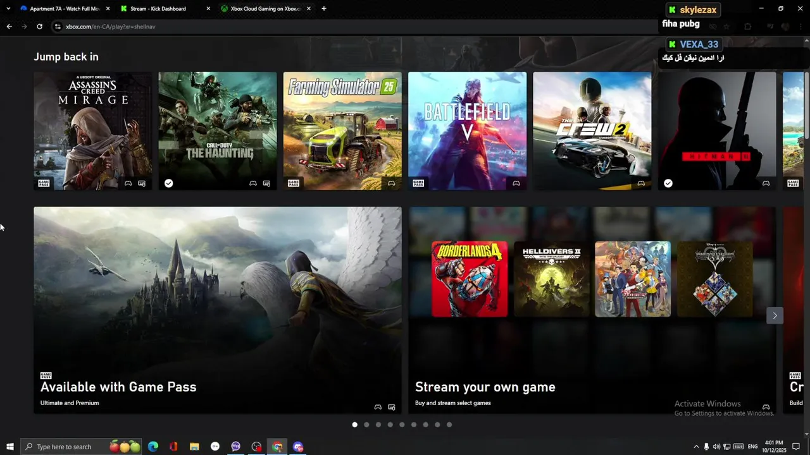The width and height of the screenshot is (810, 455).
Task: Open the Borderlands 4 thumbnail
Action: pyautogui.click(x=470, y=279)
